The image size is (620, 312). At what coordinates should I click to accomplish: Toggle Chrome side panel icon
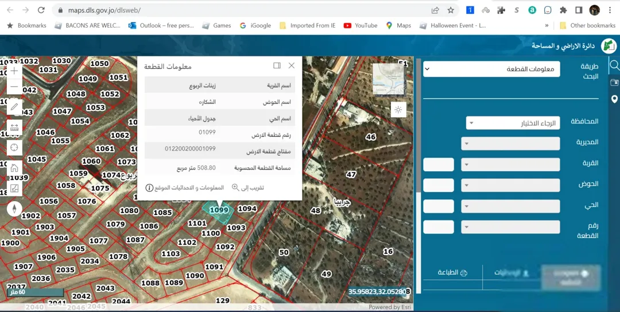579,10
